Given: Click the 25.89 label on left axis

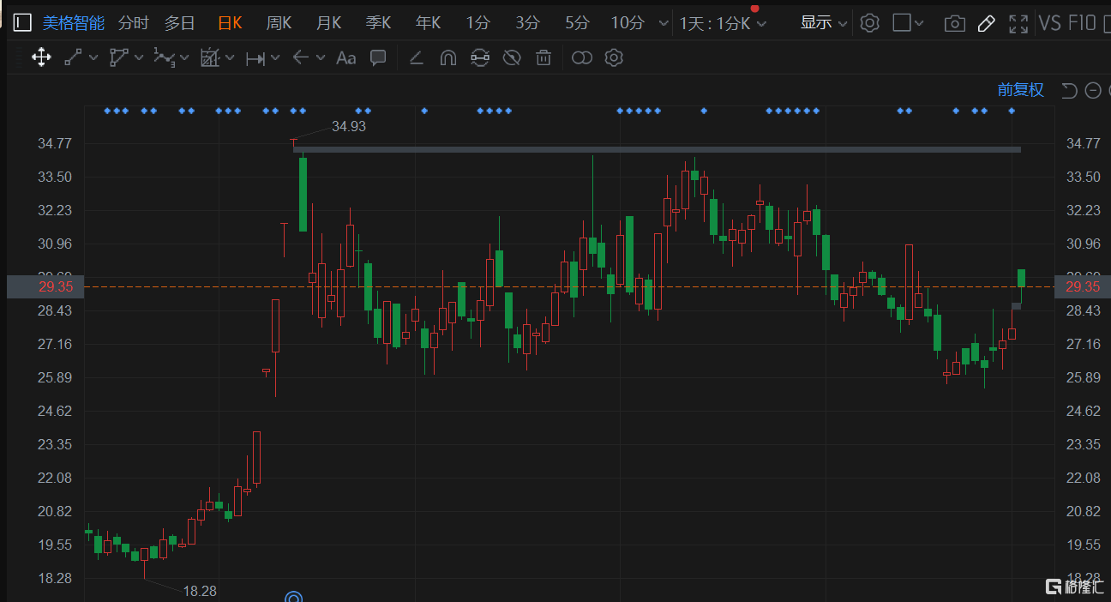Looking at the screenshot, I should click(55, 377).
